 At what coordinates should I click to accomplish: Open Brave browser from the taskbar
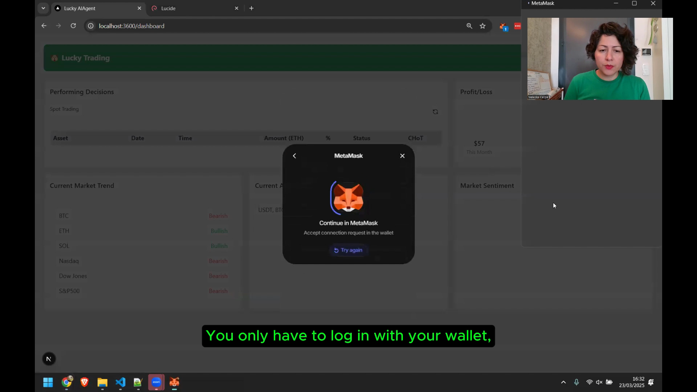click(84, 382)
